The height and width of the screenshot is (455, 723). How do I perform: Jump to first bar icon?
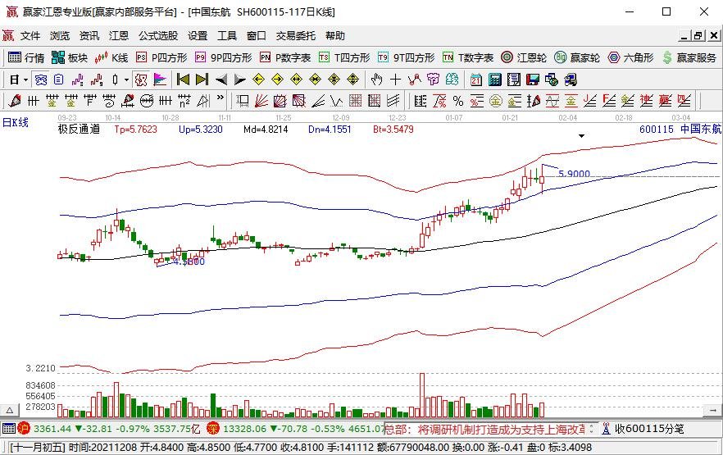point(183,80)
